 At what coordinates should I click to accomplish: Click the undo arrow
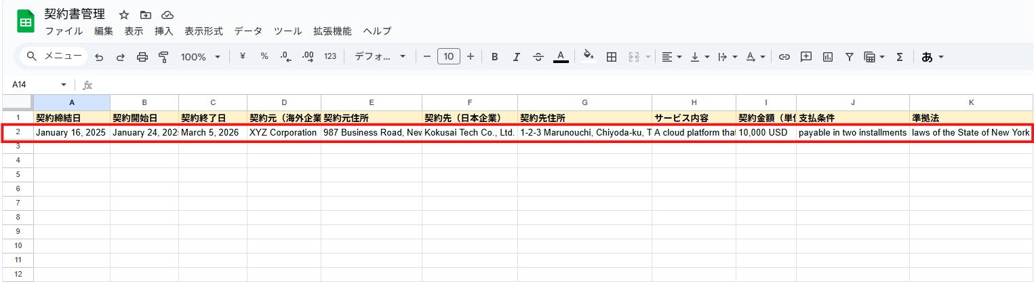tap(99, 57)
